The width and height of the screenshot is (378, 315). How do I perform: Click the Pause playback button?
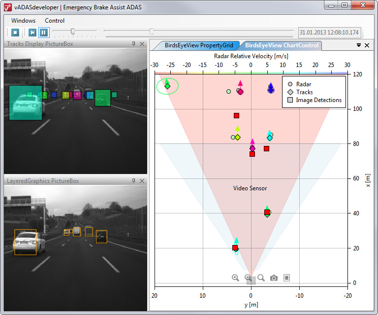click(x=44, y=33)
